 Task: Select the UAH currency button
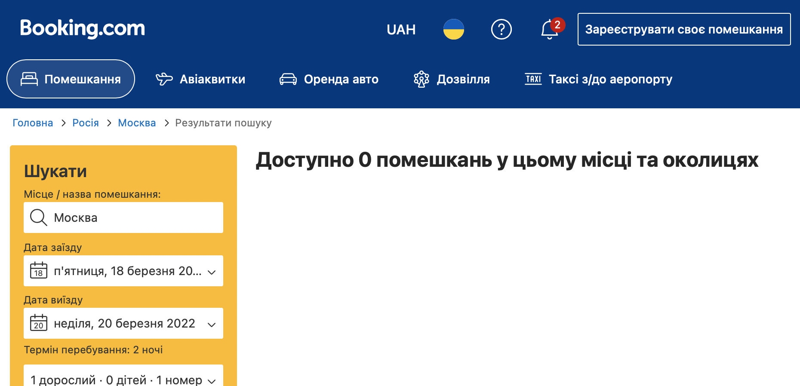click(x=401, y=29)
